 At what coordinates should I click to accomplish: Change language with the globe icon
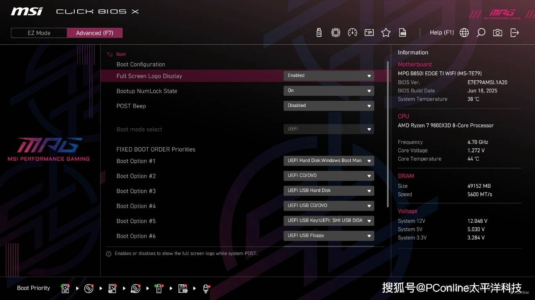tap(464, 32)
